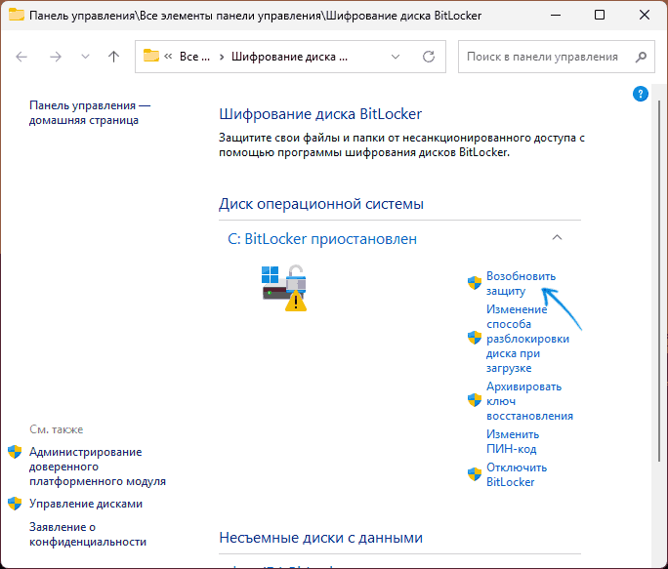The height and width of the screenshot is (569, 668).
Task: Click the folder icon in the address bar
Action: click(150, 56)
